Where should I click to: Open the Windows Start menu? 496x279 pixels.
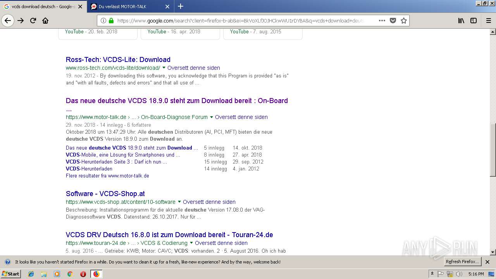tap(11, 274)
